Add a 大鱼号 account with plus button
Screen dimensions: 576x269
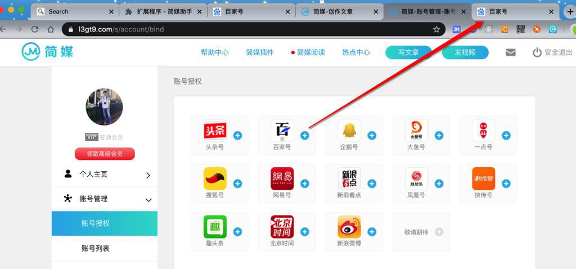(x=439, y=136)
